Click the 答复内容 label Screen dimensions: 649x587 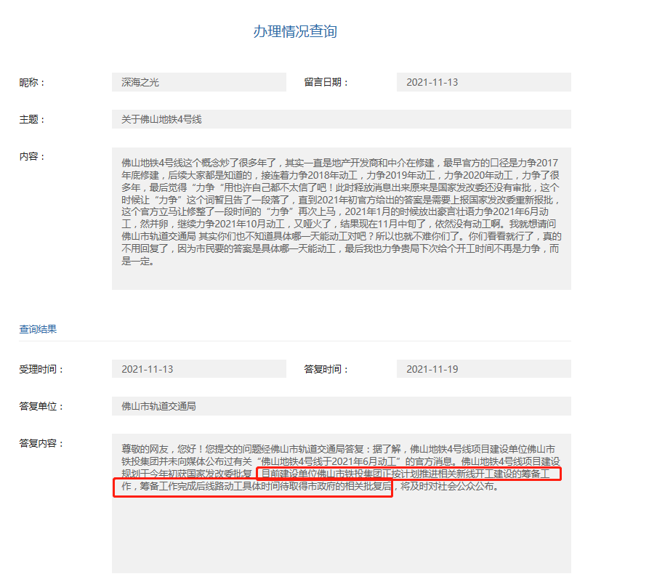pyautogui.click(x=41, y=443)
